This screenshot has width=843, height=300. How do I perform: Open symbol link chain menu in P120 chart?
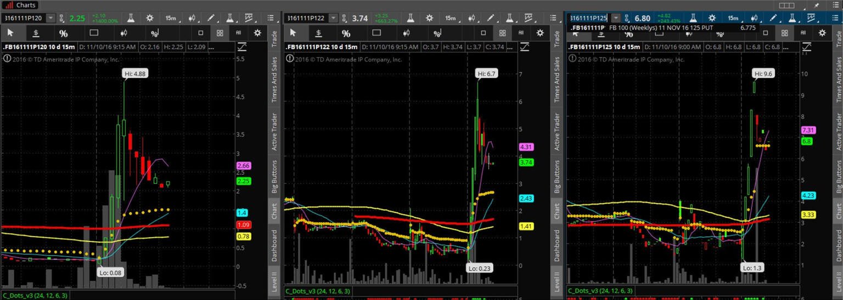(x=61, y=19)
